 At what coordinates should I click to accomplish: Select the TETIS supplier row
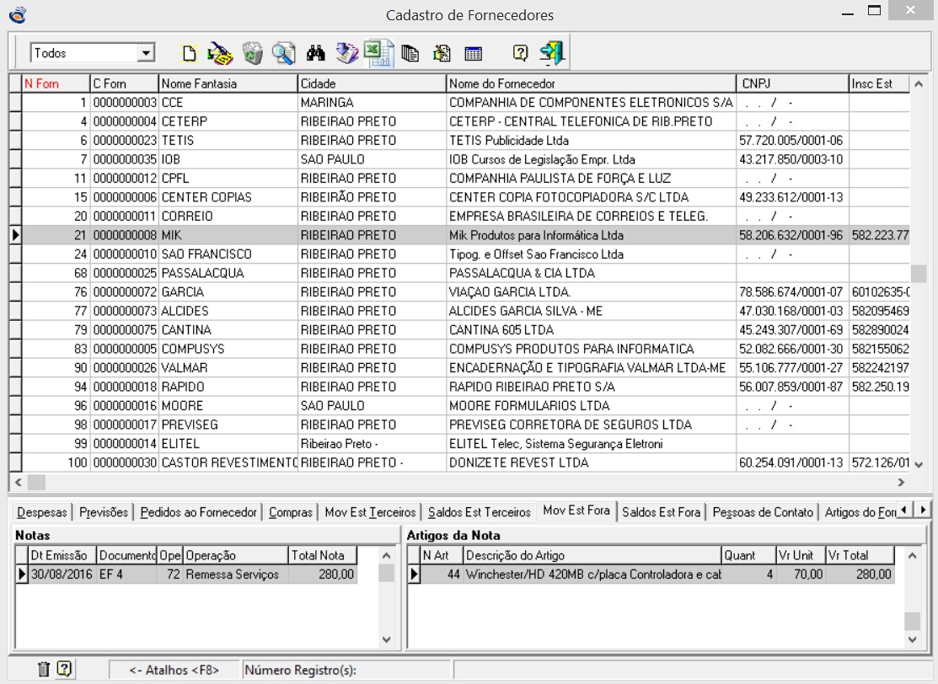(x=465, y=141)
